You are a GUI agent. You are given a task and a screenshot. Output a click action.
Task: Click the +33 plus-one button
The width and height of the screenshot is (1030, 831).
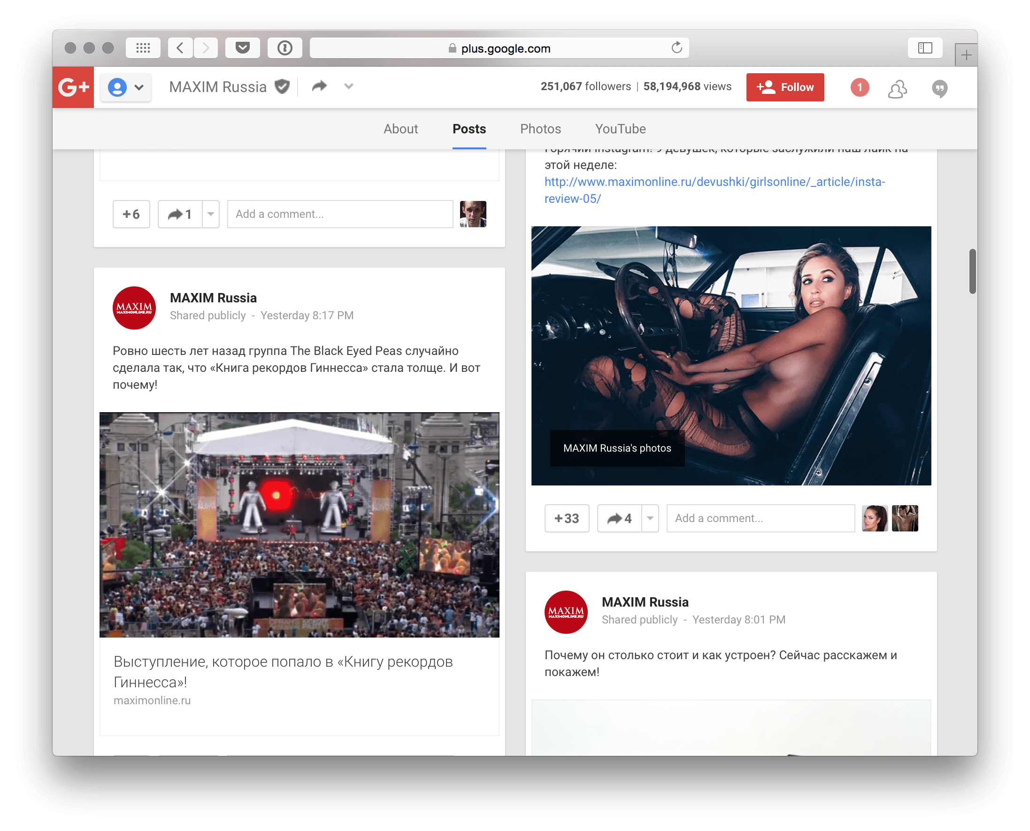pyautogui.click(x=567, y=518)
